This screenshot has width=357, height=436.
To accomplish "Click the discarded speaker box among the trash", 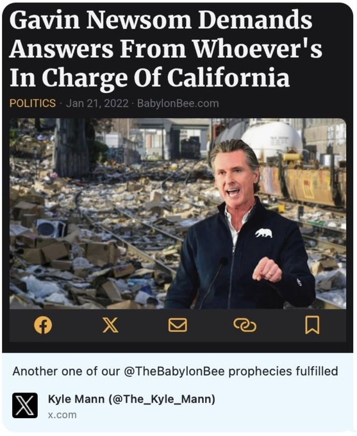I will pyautogui.click(x=51, y=228).
